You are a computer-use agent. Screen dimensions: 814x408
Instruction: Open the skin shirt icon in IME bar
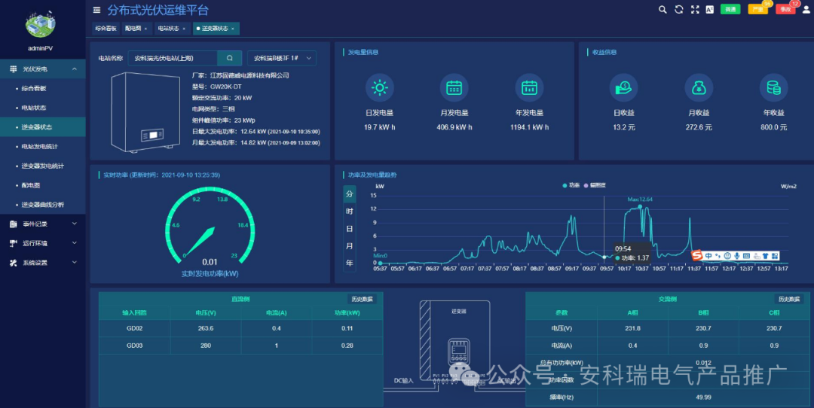click(x=765, y=256)
